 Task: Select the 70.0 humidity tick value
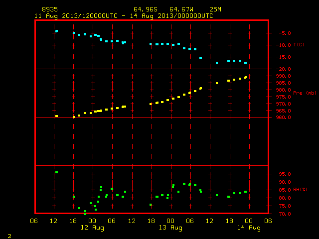(285, 214)
